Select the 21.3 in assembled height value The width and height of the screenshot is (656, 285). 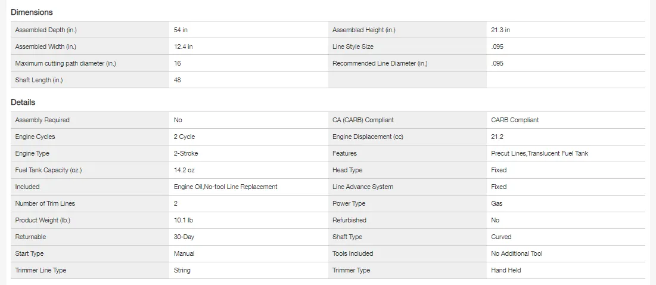click(500, 30)
